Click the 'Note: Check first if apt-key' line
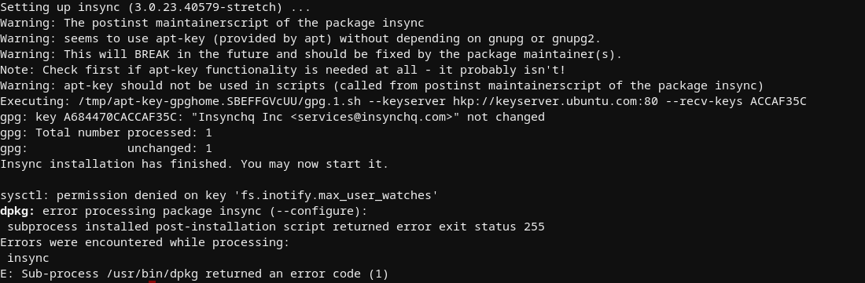This screenshot has height=283, width=865. click(x=283, y=71)
